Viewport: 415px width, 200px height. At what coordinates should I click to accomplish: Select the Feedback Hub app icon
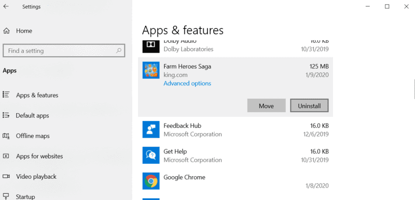tap(151, 129)
